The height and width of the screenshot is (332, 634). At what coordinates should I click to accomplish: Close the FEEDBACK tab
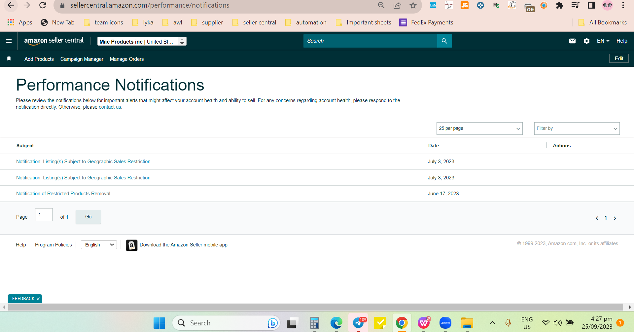tap(38, 299)
